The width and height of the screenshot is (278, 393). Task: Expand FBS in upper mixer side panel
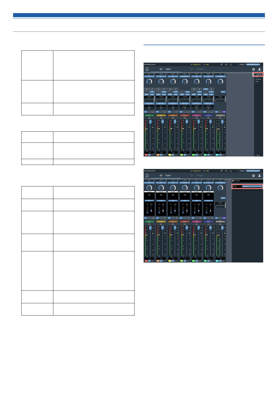tap(256, 82)
